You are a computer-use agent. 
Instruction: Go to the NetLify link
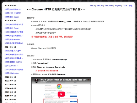(x=99, y=6)
